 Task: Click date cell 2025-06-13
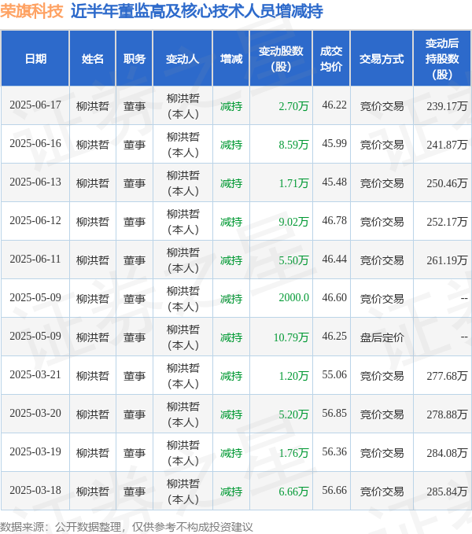(35, 182)
